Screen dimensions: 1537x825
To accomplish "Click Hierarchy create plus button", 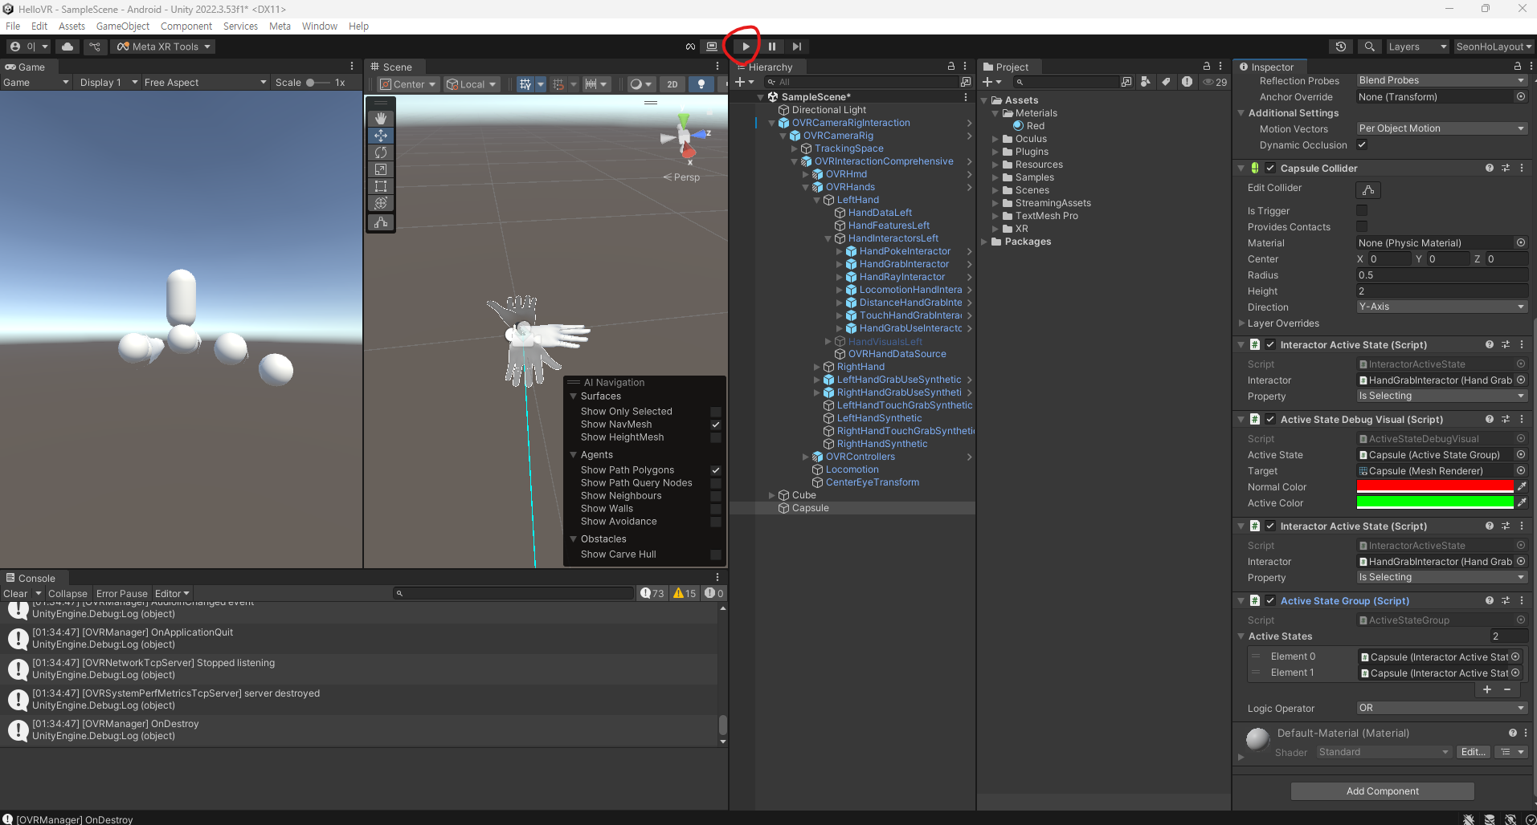I will 745,82.
